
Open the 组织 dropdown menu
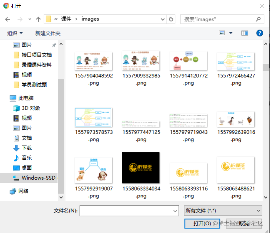[x=15, y=33]
